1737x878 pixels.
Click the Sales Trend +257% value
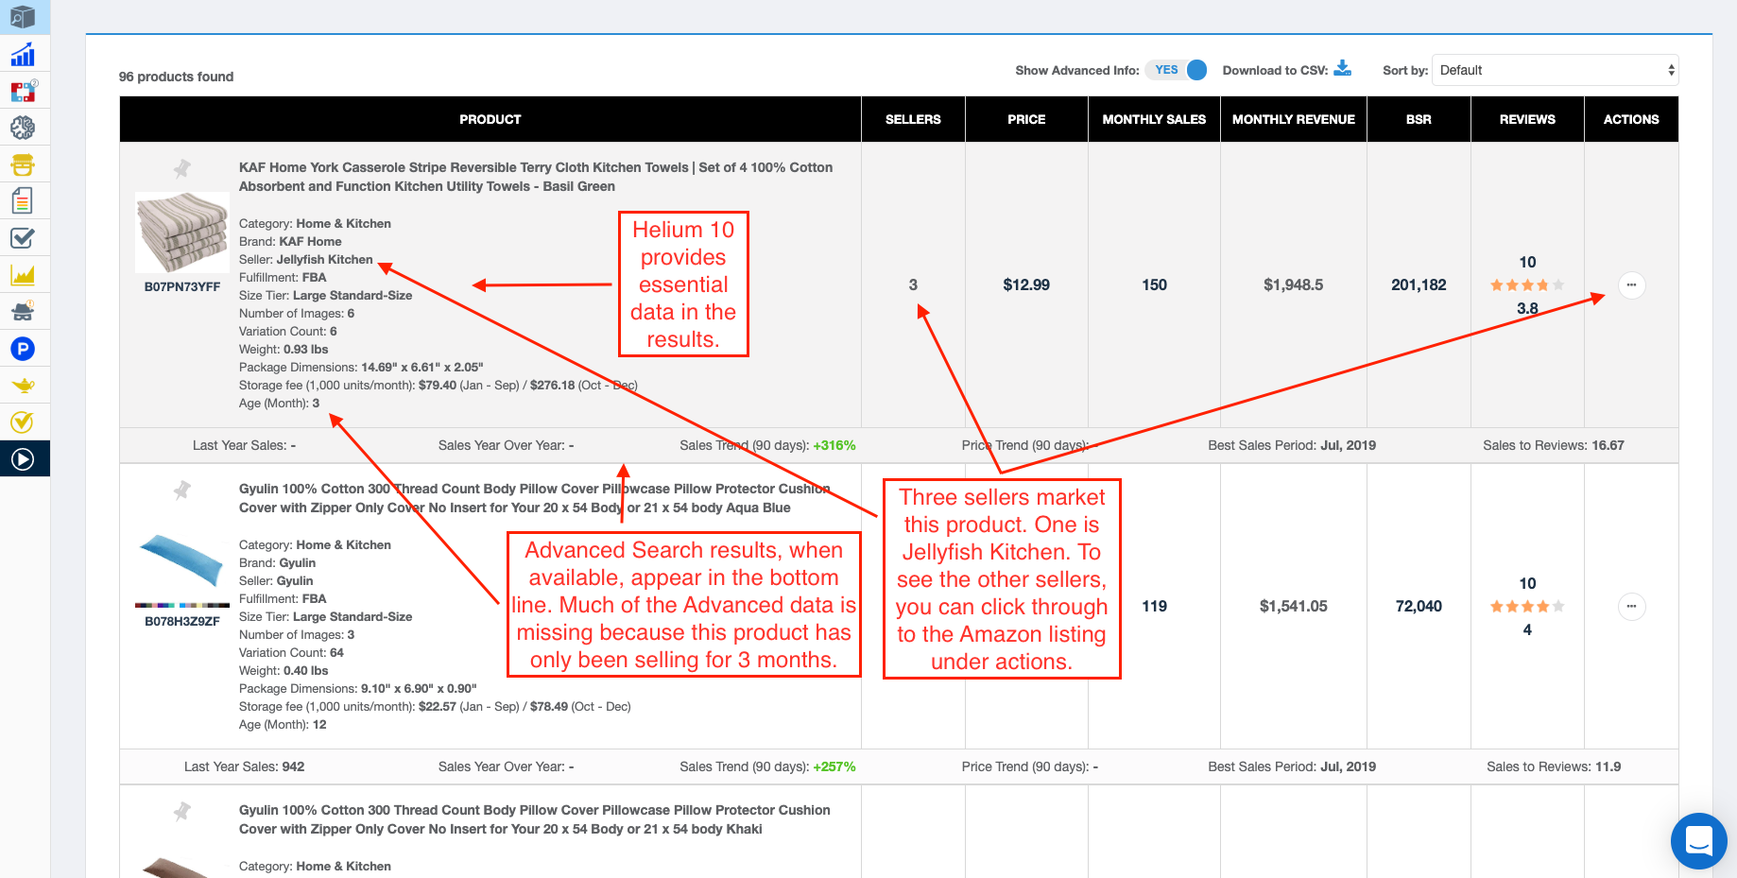point(834,766)
